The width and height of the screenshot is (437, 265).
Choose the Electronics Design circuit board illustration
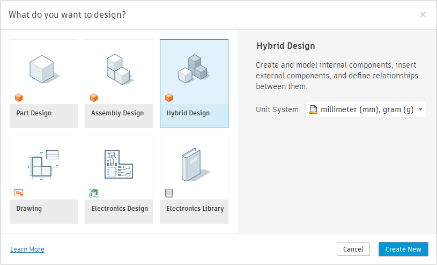pos(118,164)
